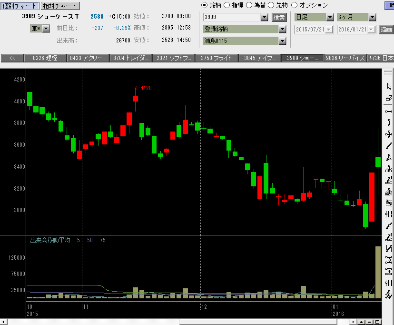
Task: Select the diagonal trend line tool
Action: pyautogui.click(x=389, y=146)
